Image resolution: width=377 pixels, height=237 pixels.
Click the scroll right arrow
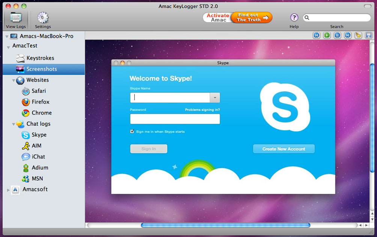coord(366,225)
